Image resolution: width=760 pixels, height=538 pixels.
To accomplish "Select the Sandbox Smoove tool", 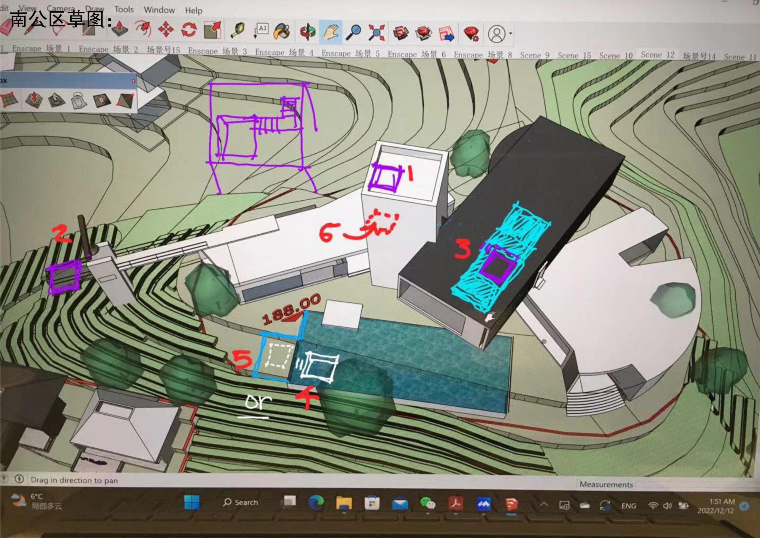I will click(34, 100).
